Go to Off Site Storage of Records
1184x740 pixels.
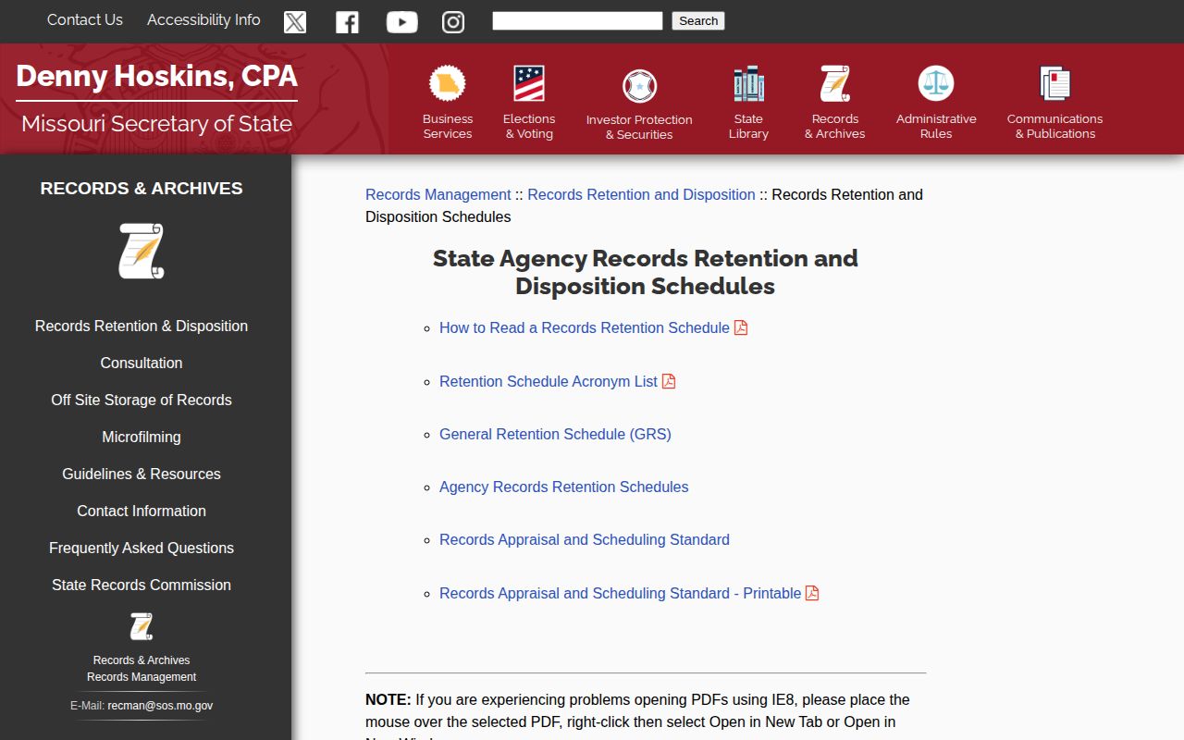[142, 400]
